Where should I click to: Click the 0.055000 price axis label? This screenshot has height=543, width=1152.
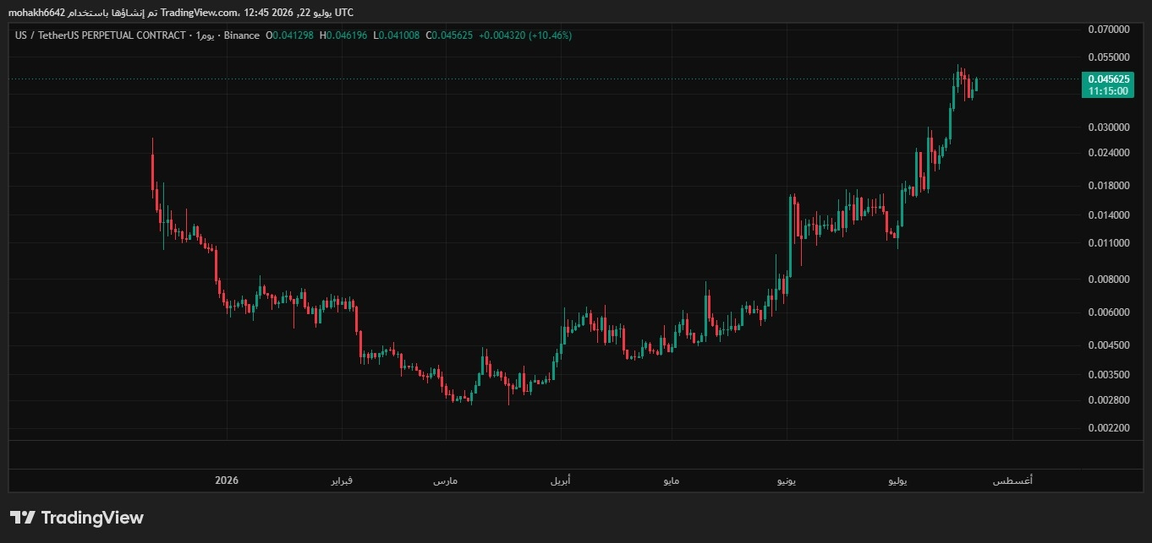[1109, 57]
